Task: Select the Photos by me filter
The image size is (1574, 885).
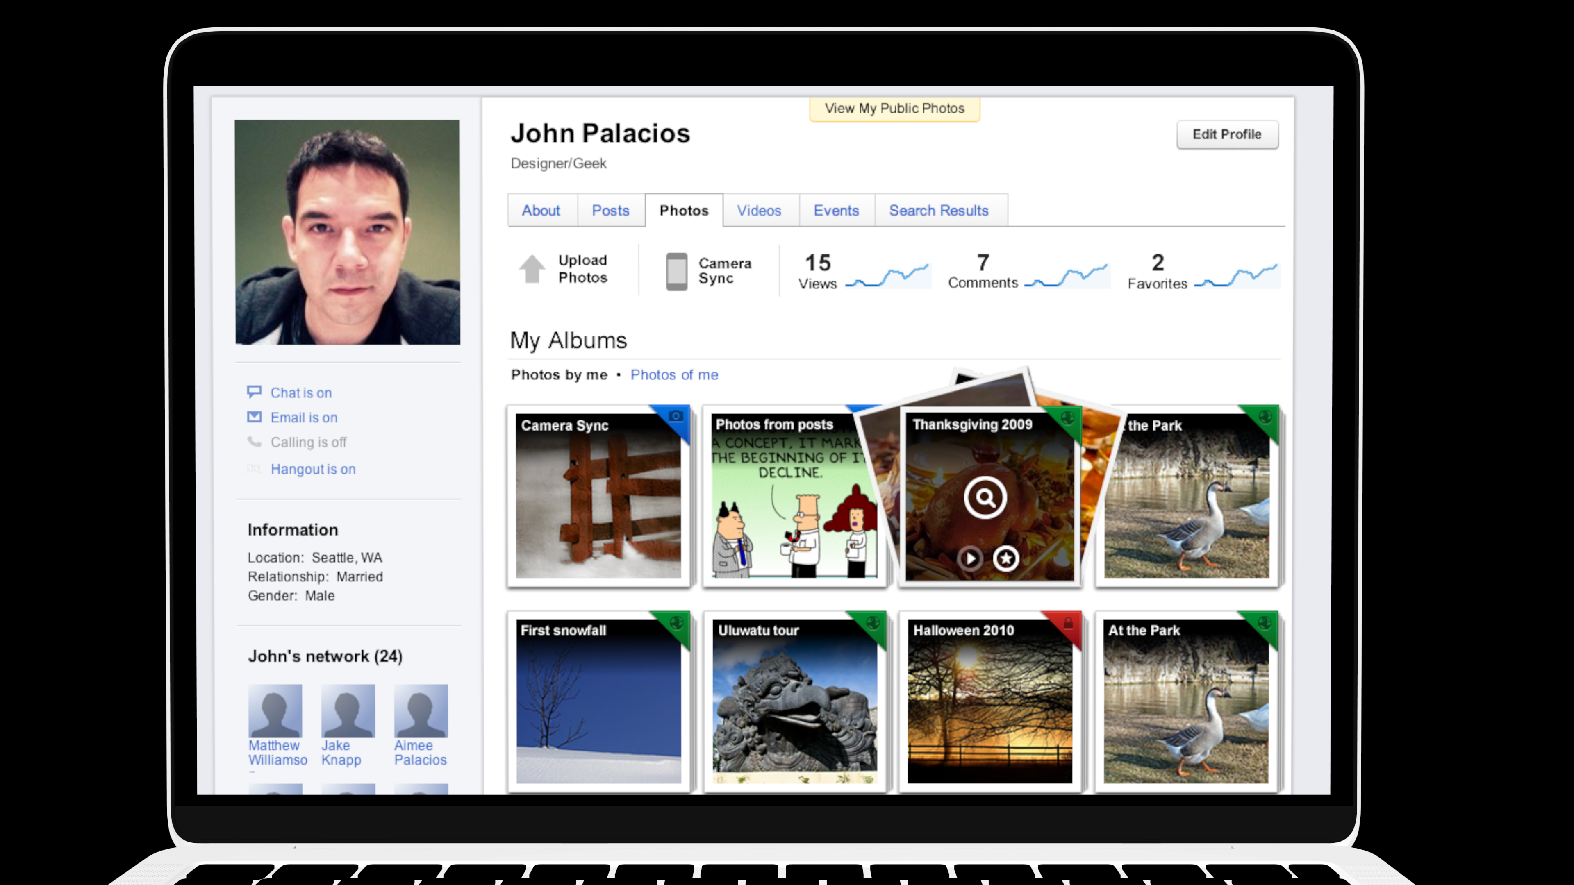Action: [x=559, y=375]
